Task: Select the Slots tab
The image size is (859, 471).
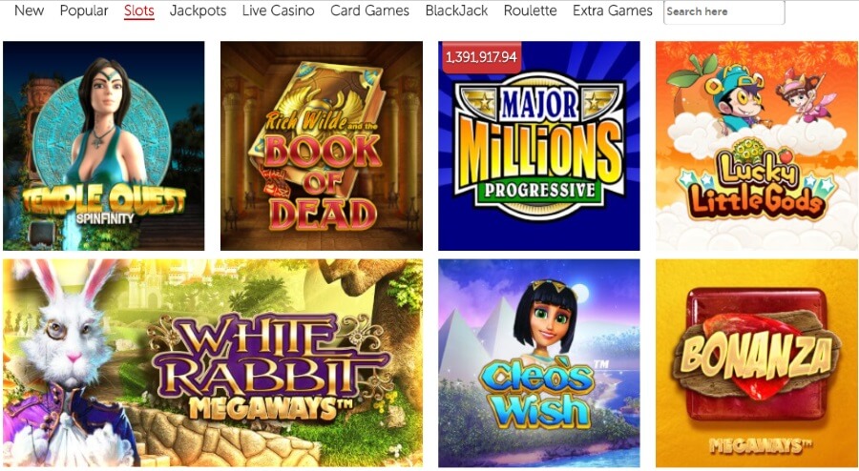Action: point(139,10)
